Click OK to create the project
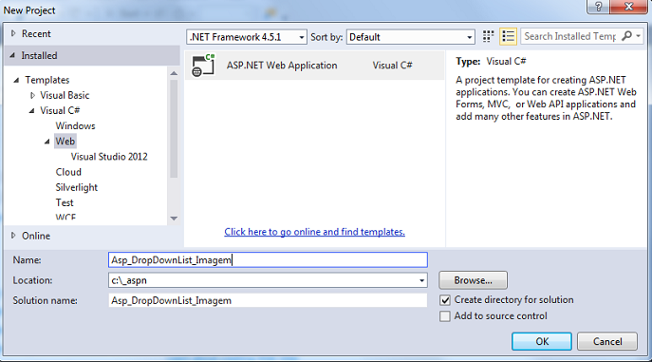This screenshot has width=652, height=362. (x=542, y=342)
